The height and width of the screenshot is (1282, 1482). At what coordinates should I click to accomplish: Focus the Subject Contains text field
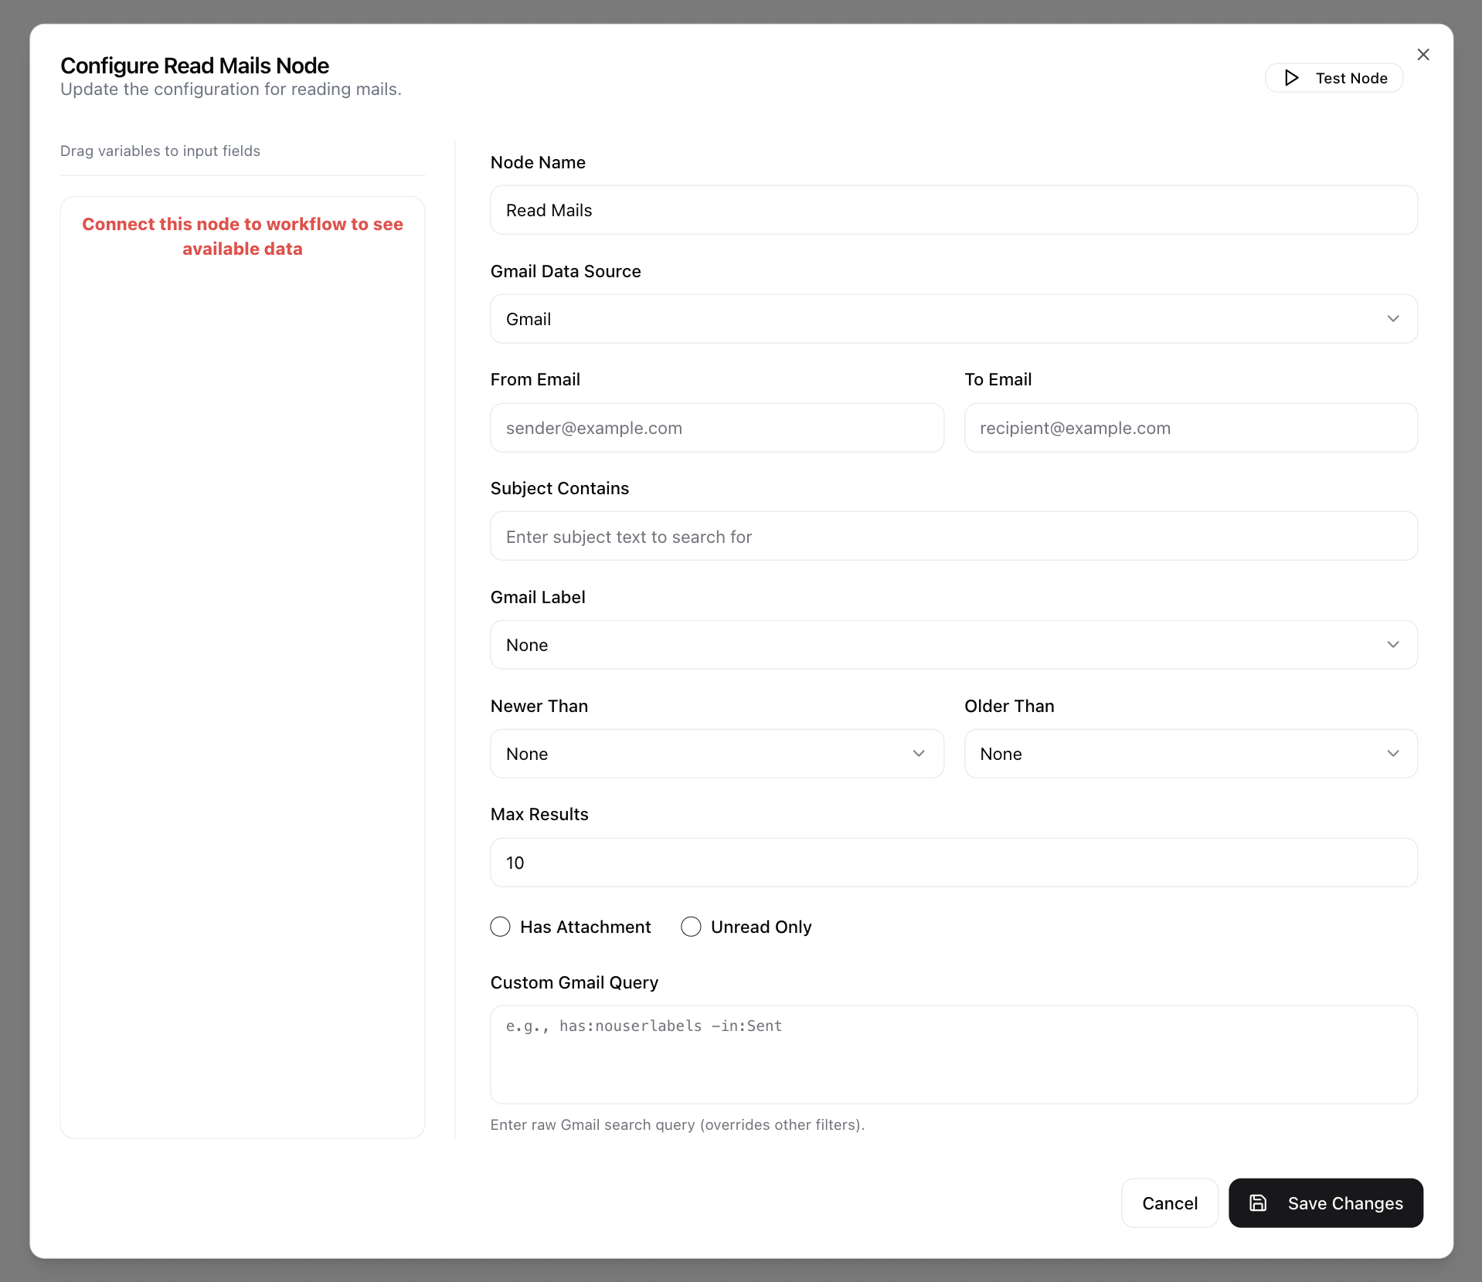[953, 537]
